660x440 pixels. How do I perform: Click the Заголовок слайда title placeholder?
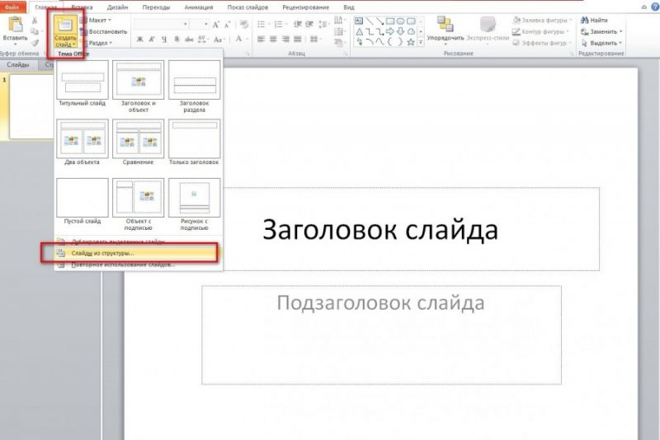click(380, 229)
